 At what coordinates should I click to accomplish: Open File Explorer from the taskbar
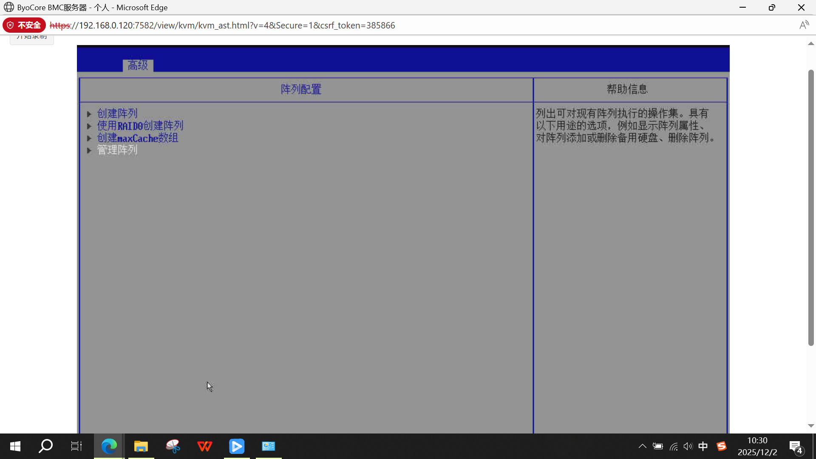[x=141, y=446]
